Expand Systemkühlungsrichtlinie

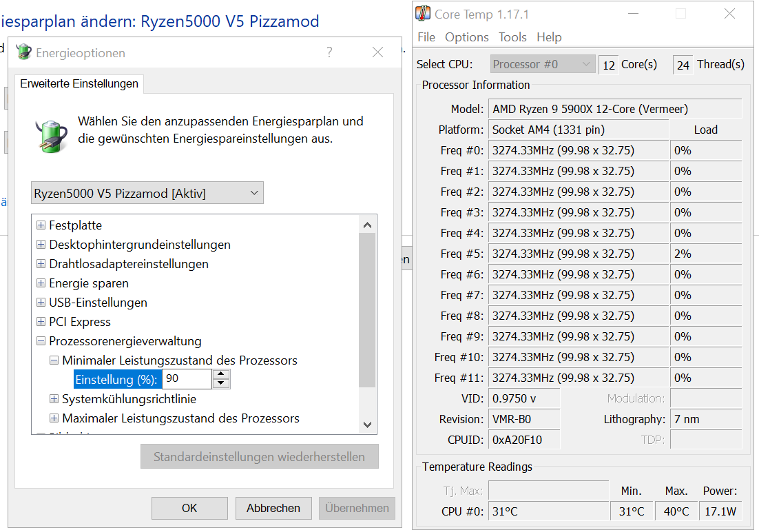[x=53, y=398]
